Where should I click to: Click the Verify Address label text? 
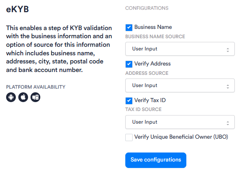153,64
